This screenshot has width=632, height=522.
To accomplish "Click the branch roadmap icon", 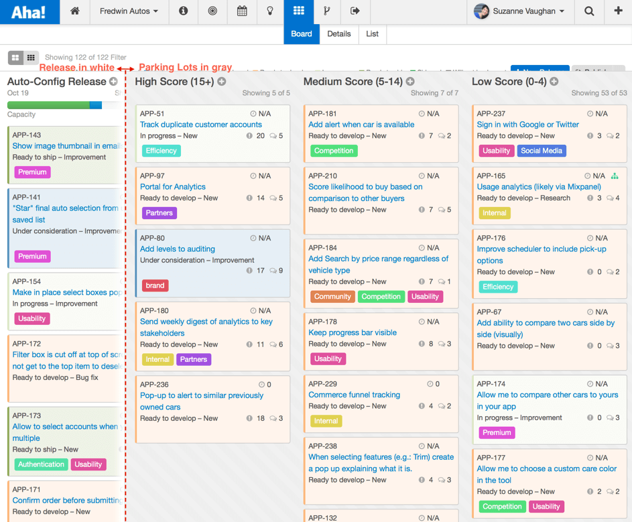I will 327,11.
